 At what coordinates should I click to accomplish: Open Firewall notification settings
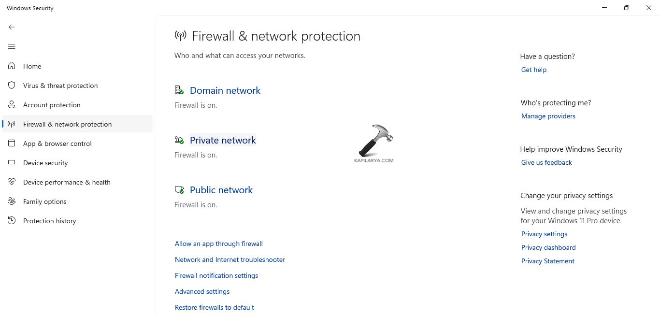[x=216, y=275]
